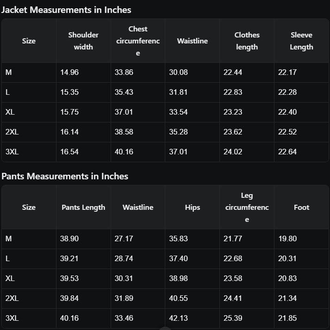Select the pants 3XL hips value 42.13
This screenshot has height=330, width=330.
(x=178, y=318)
